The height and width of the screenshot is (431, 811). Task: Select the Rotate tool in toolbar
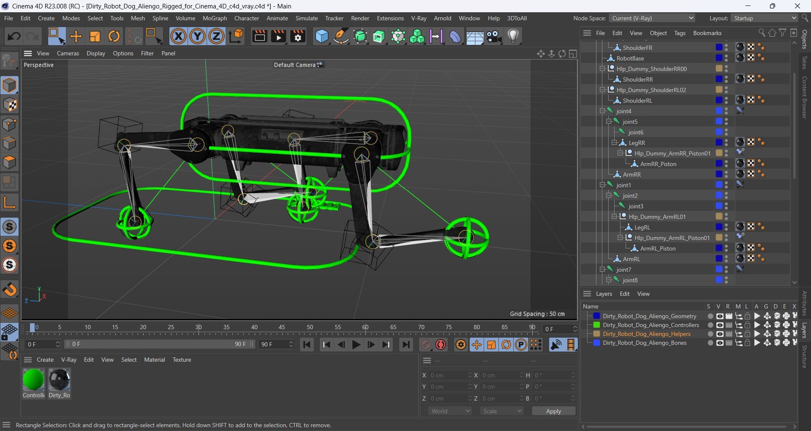pyautogui.click(x=114, y=36)
